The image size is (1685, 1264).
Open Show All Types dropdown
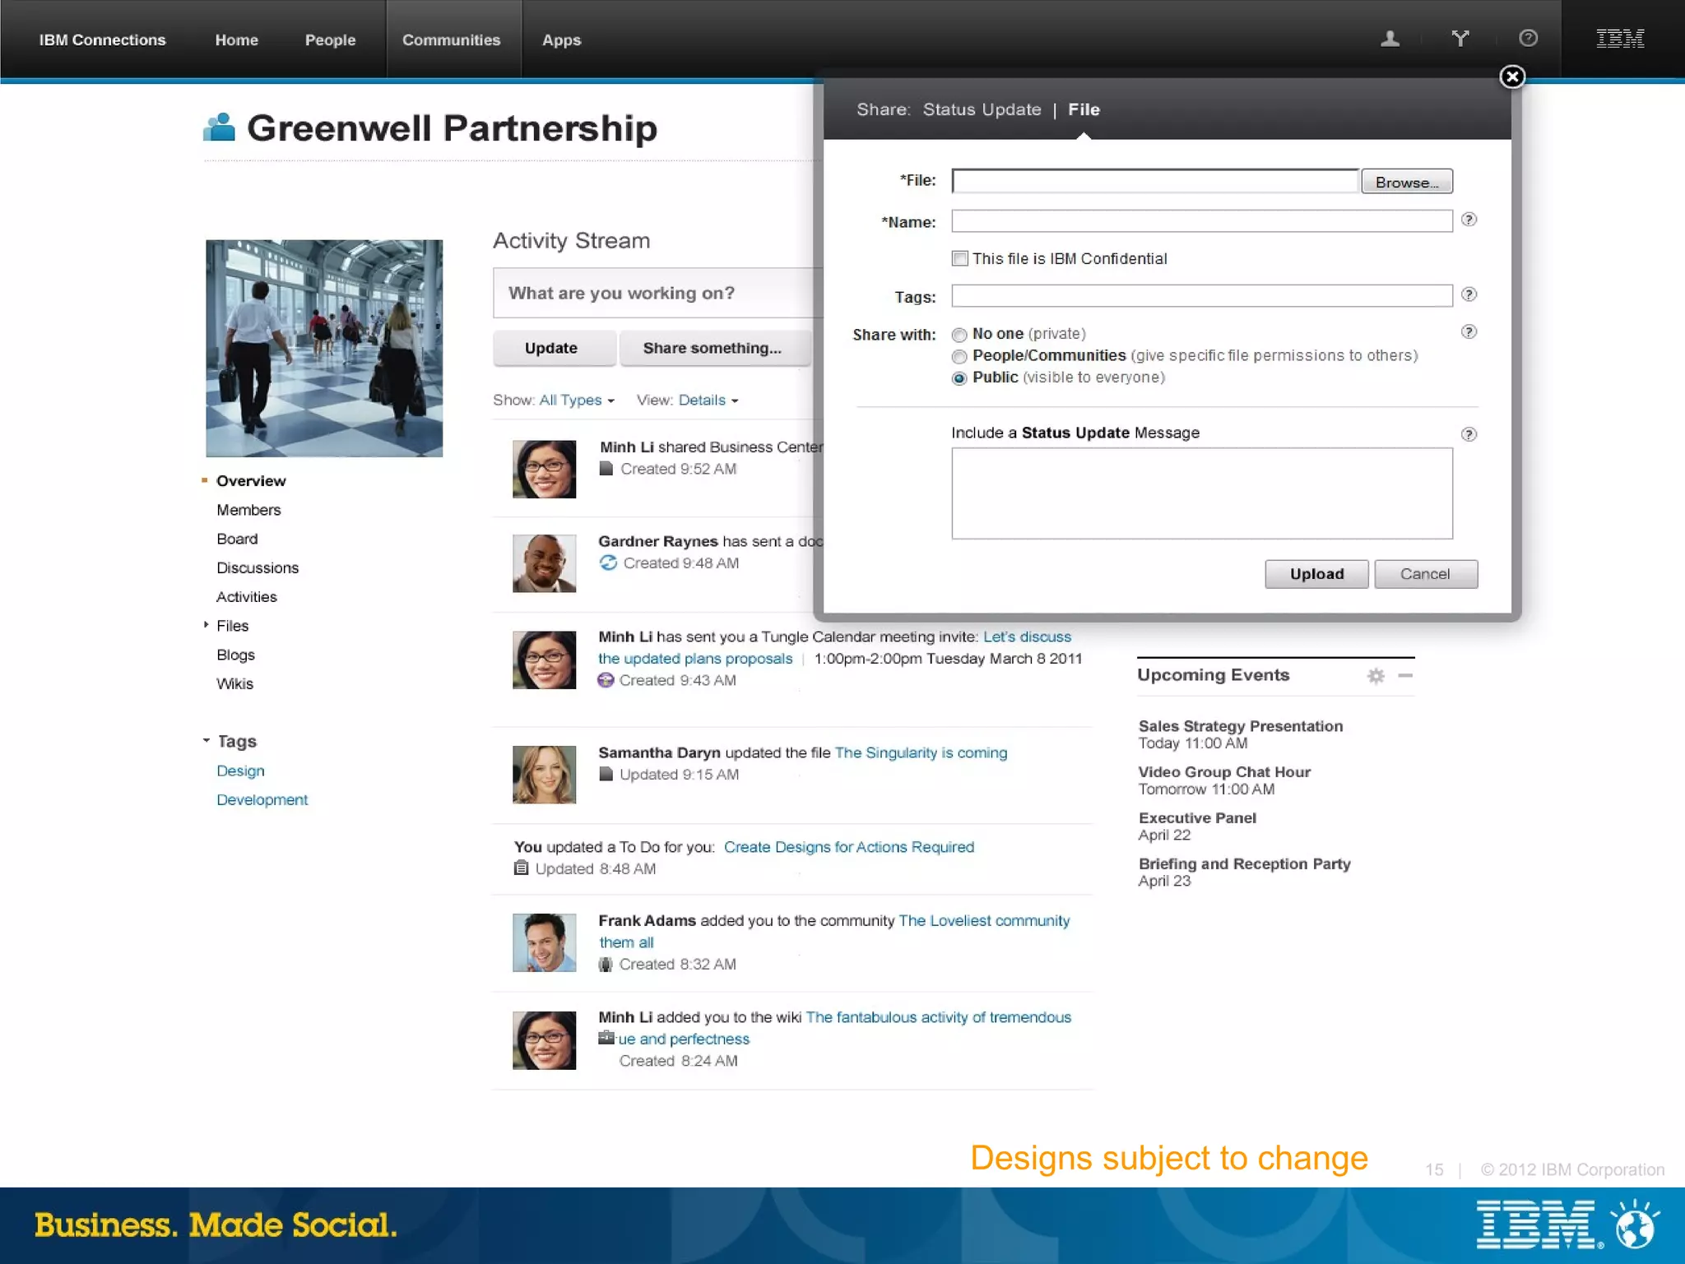(576, 400)
